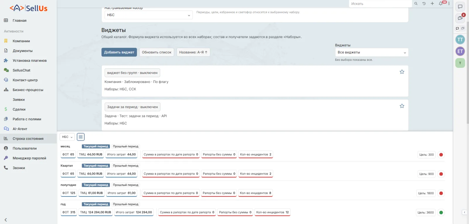This screenshot has height=224, width=469.
Task: Collapse the left sidebar with arrow
Action: [6, 220]
